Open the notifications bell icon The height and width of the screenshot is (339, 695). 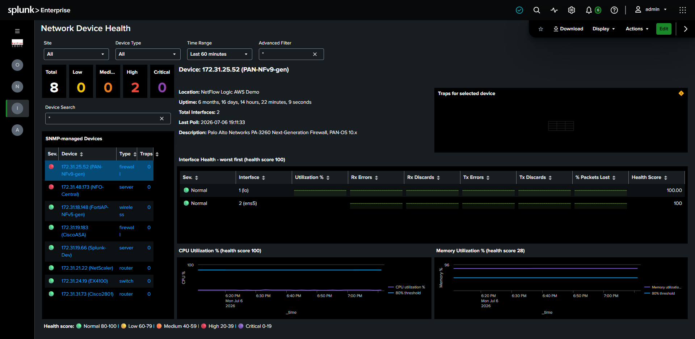coord(589,10)
